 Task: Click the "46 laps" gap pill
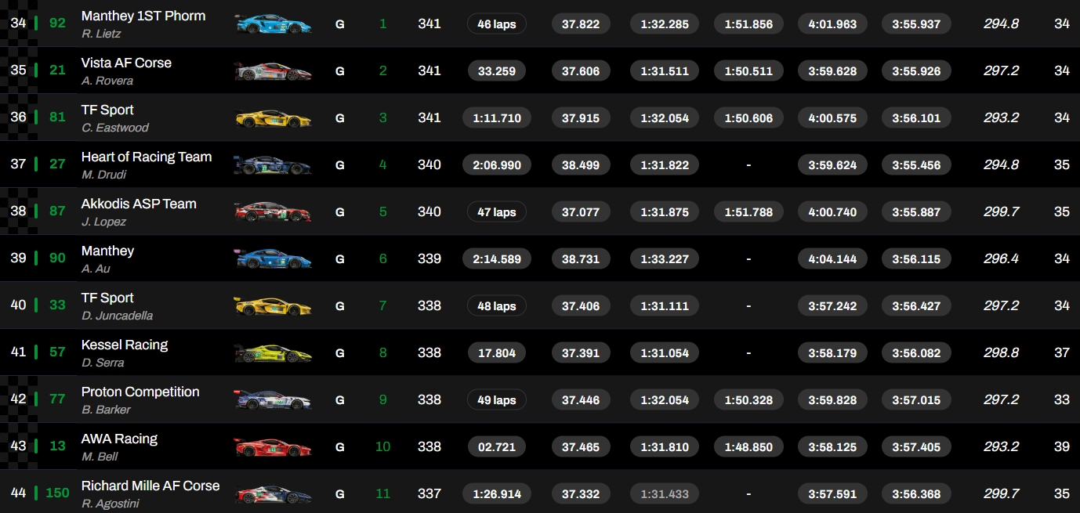[x=496, y=24]
